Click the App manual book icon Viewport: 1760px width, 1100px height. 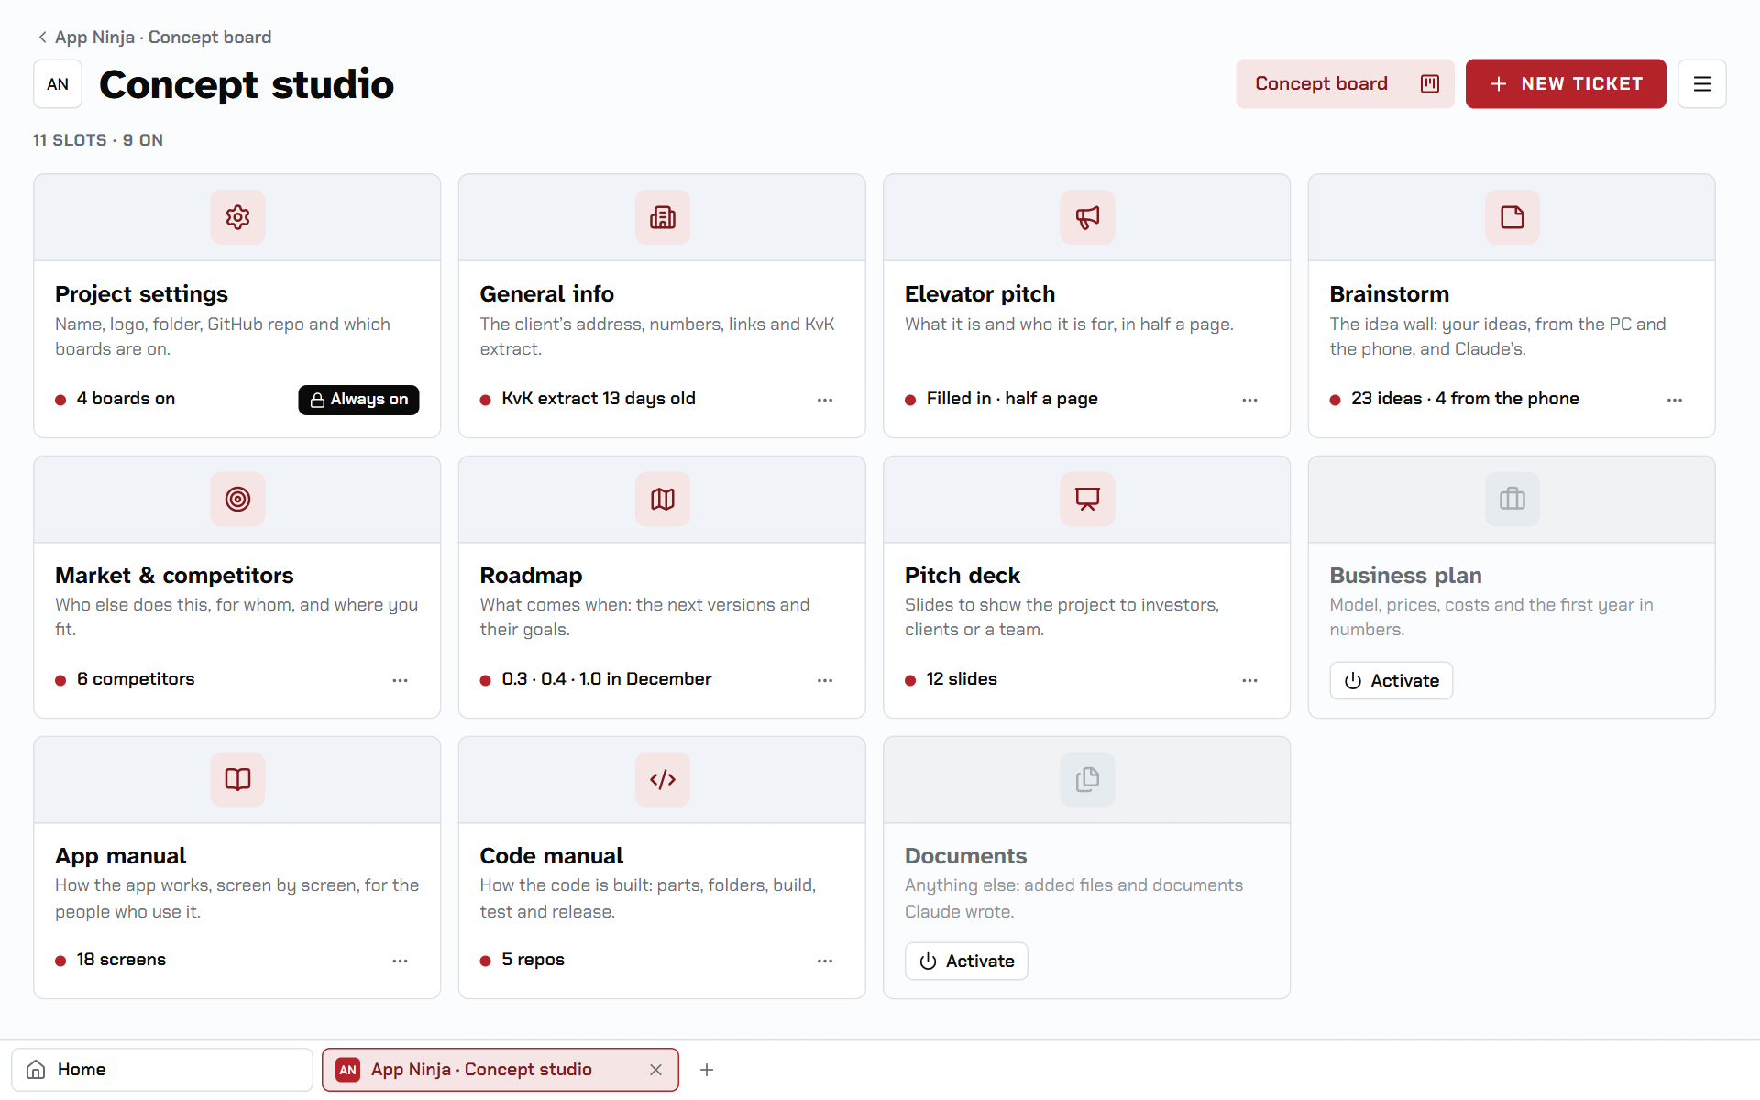pyautogui.click(x=237, y=779)
